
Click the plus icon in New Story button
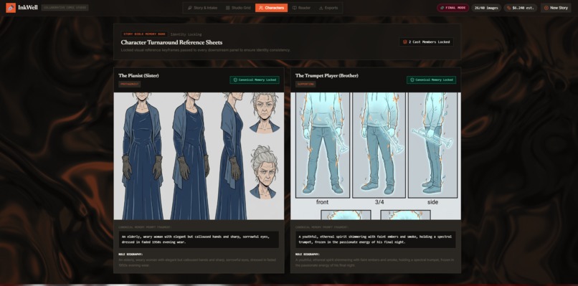coord(546,8)
